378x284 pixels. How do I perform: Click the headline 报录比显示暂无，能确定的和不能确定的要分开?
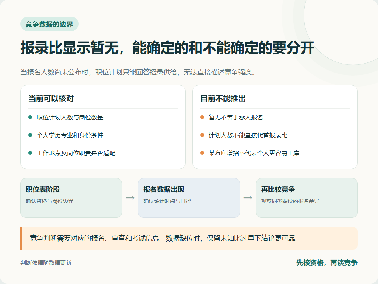pyautogui.click(x=167, y=48)
